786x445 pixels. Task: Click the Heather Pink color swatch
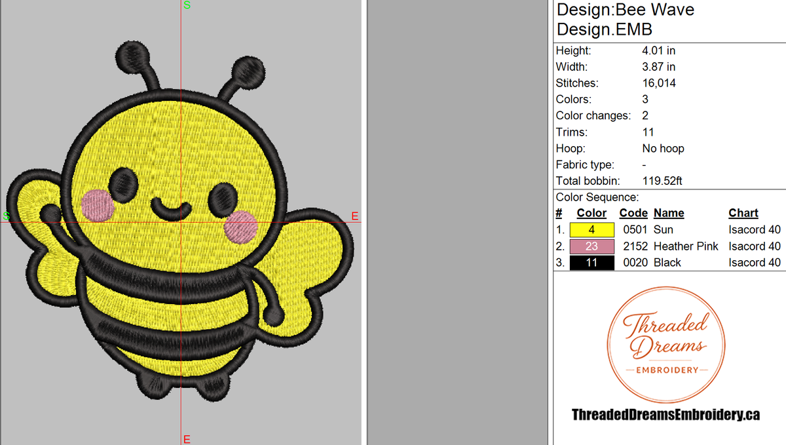pyautogui.click(x=592, y=246)
